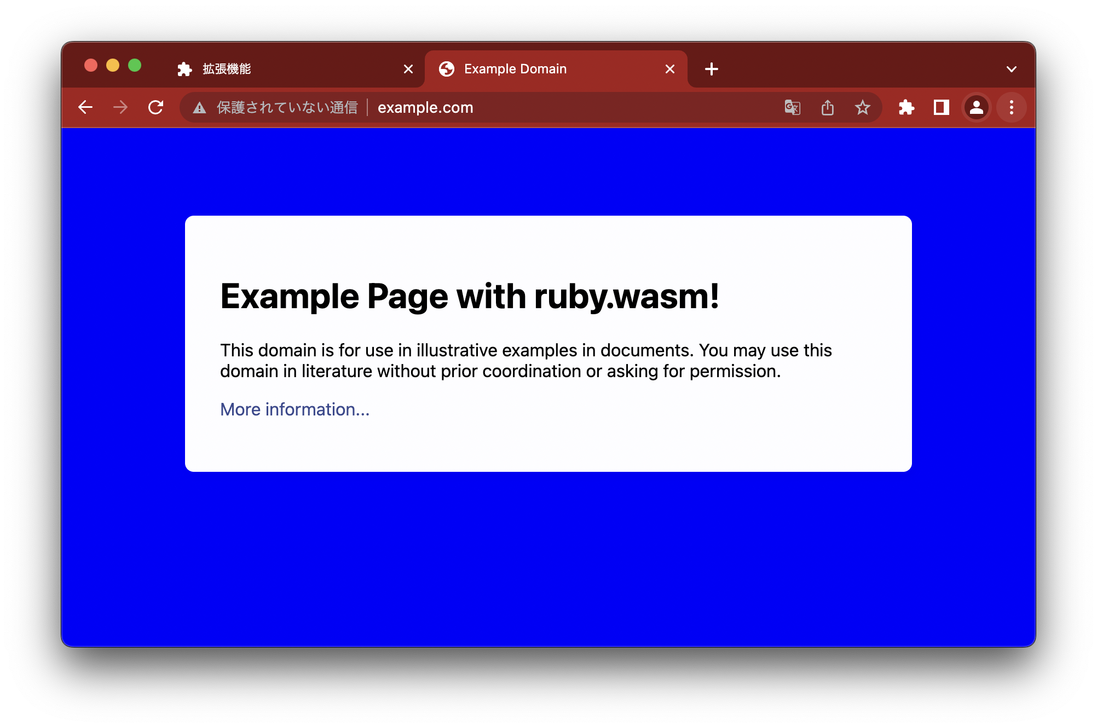Click the forward navigation arrow
The height and width of the screenshot is (728, 1097).
(x=120, y=107)
